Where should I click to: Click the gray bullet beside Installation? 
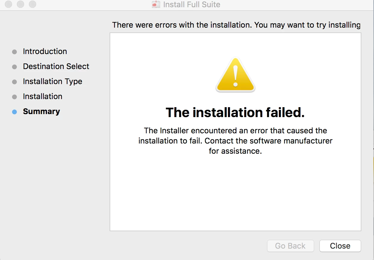14,97
